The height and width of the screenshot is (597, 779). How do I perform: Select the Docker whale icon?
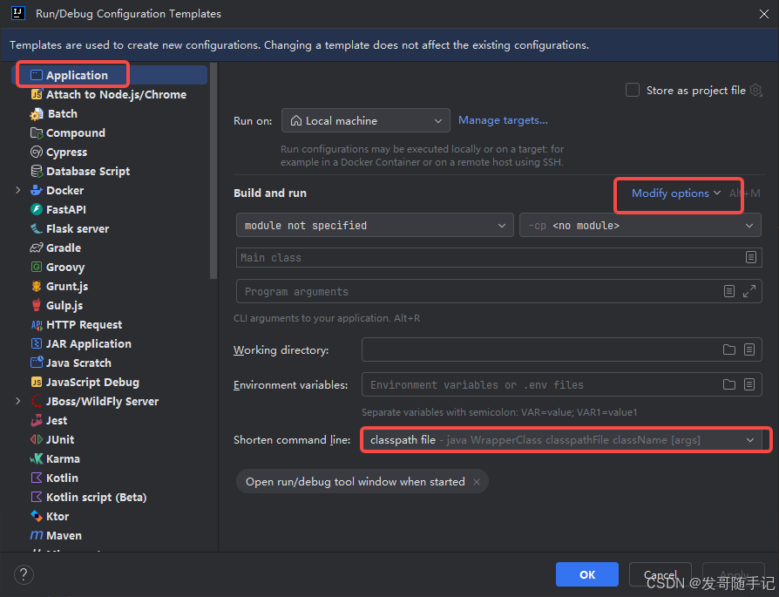(x=37, y=190)
